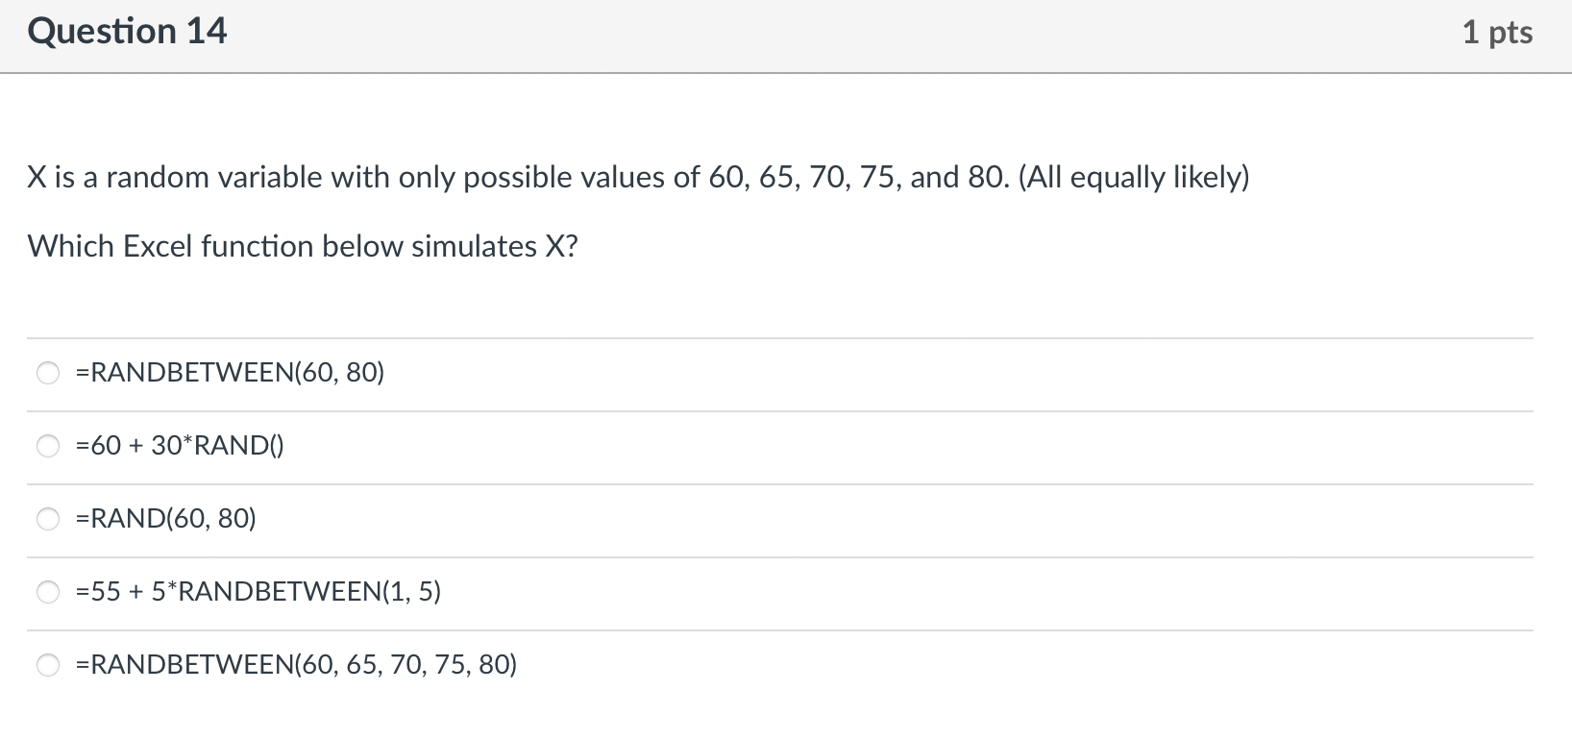Click the five-argument RANDBETWEEN answer text
Viewport: 1572px width, 740px height.
pos(296,665)
